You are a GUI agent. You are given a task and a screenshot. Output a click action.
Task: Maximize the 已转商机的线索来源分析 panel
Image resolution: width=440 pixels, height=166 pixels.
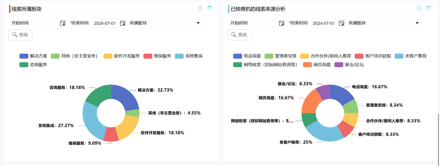tap(428, 8)
